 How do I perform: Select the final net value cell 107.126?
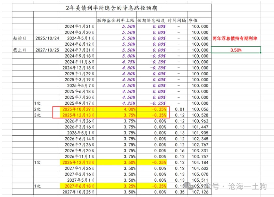click(x=199, y=192)
